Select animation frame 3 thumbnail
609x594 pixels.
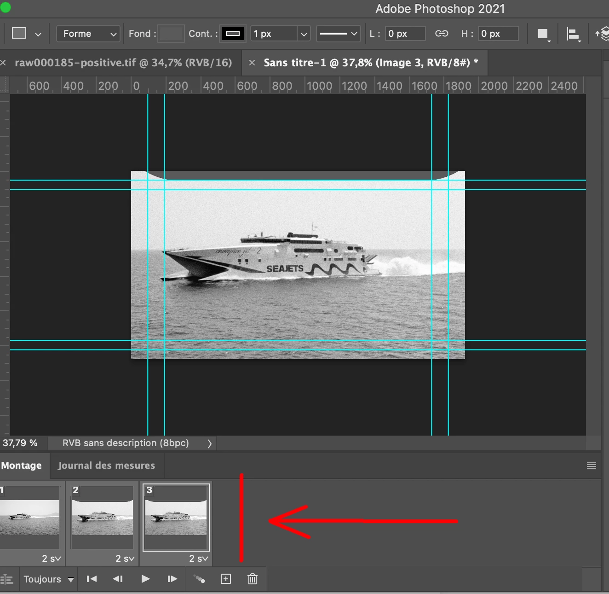pos(176,517)
